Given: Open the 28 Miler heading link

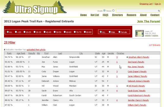Looking at the screenshot, I should tap(10, 42).
